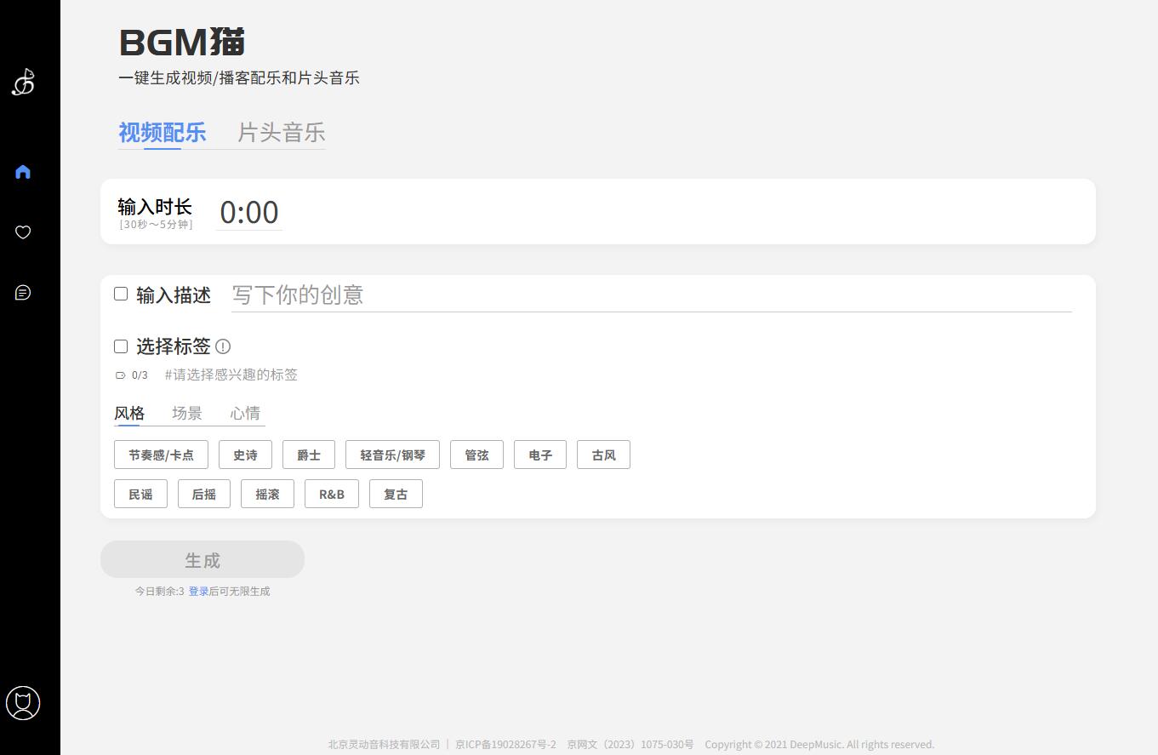Click the 京ICP备19028267号-2 footer link
This screenshot has width=1158, height=755.
[x=505, y=745]
